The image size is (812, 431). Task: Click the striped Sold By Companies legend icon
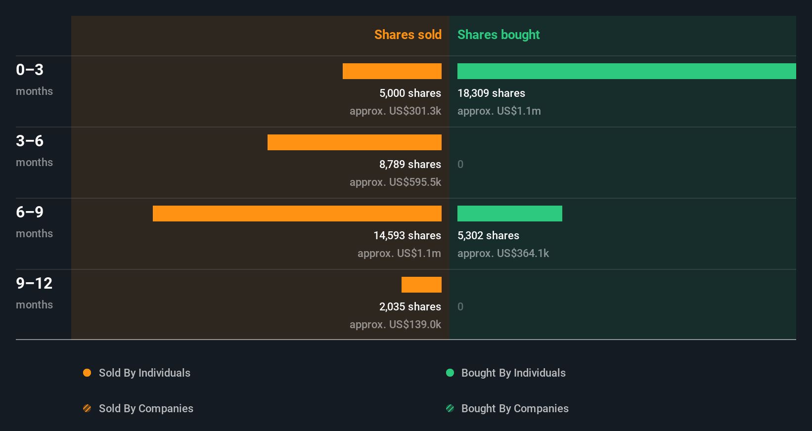(x=87, y=408)
